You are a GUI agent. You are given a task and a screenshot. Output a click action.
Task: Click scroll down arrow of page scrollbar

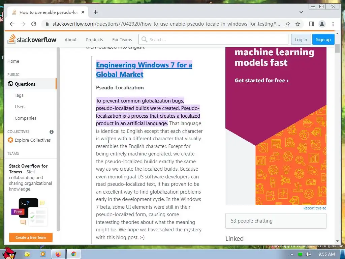pyautogui.click(x=337, y=241)
